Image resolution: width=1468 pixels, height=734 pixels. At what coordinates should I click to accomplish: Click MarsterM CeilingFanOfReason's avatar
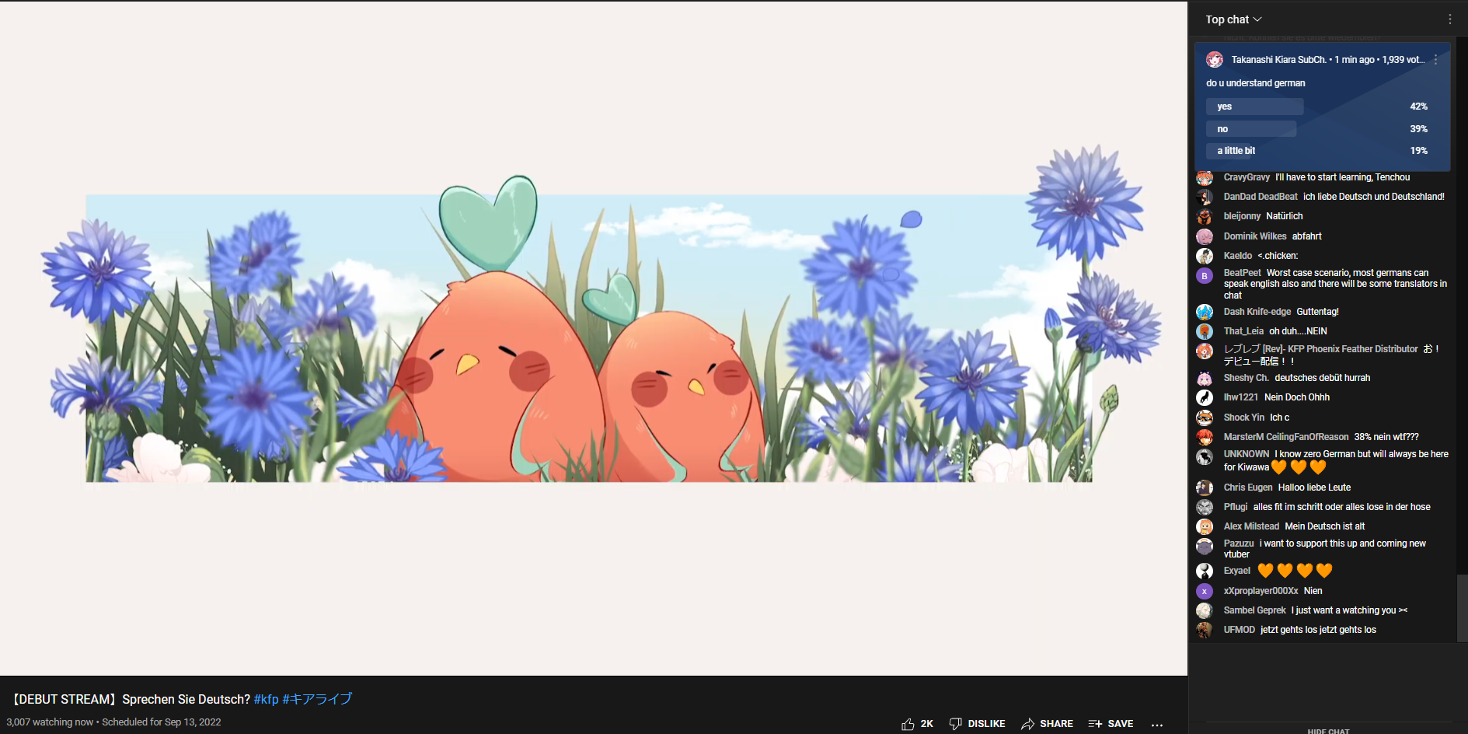[x=1205, y=438]
